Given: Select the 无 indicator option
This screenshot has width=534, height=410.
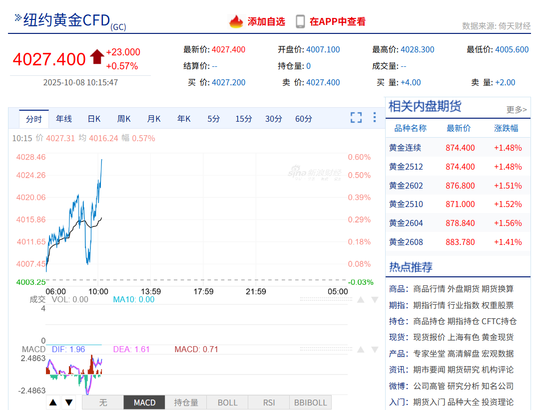Looking at the screenshot, I should (x=102, y=403).
